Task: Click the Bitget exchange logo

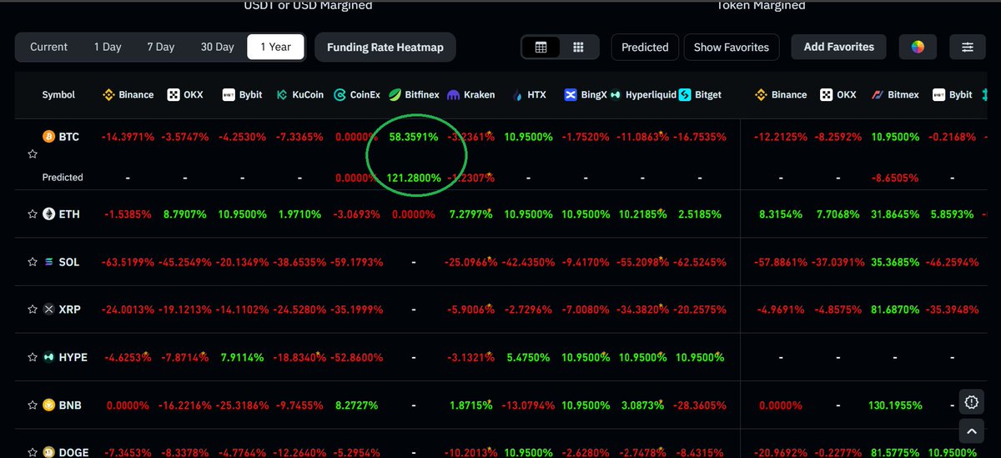Action: (685, 95)
